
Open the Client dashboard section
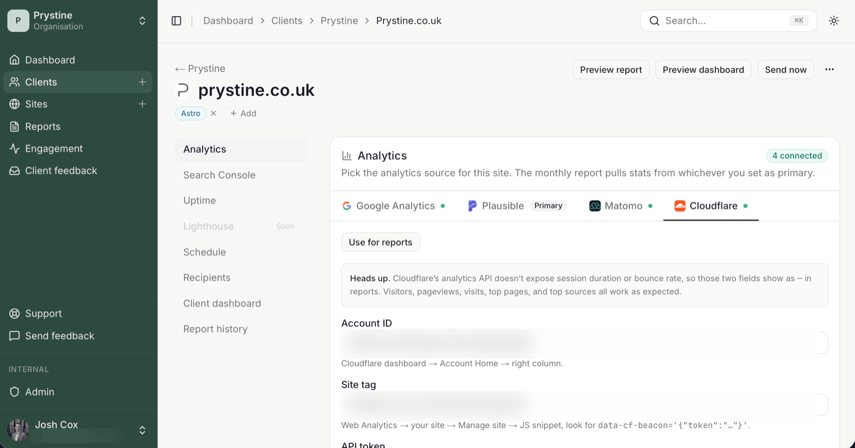click(x=242, y=303)
